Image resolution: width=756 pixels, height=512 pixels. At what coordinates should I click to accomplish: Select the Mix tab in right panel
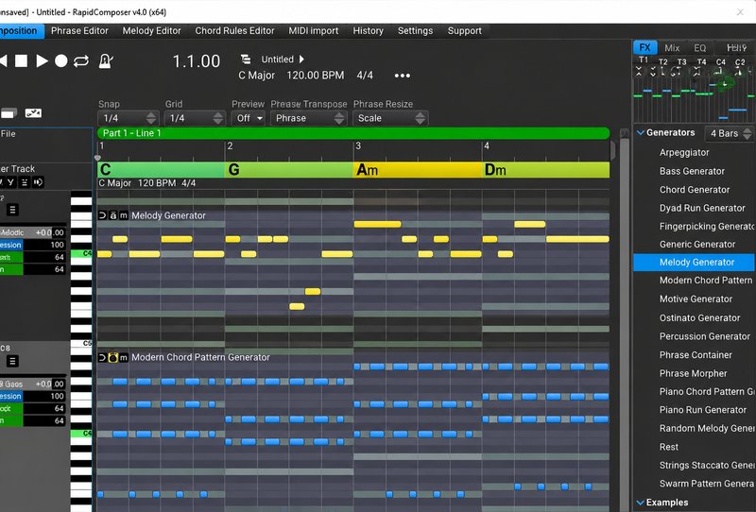point(672,48)
